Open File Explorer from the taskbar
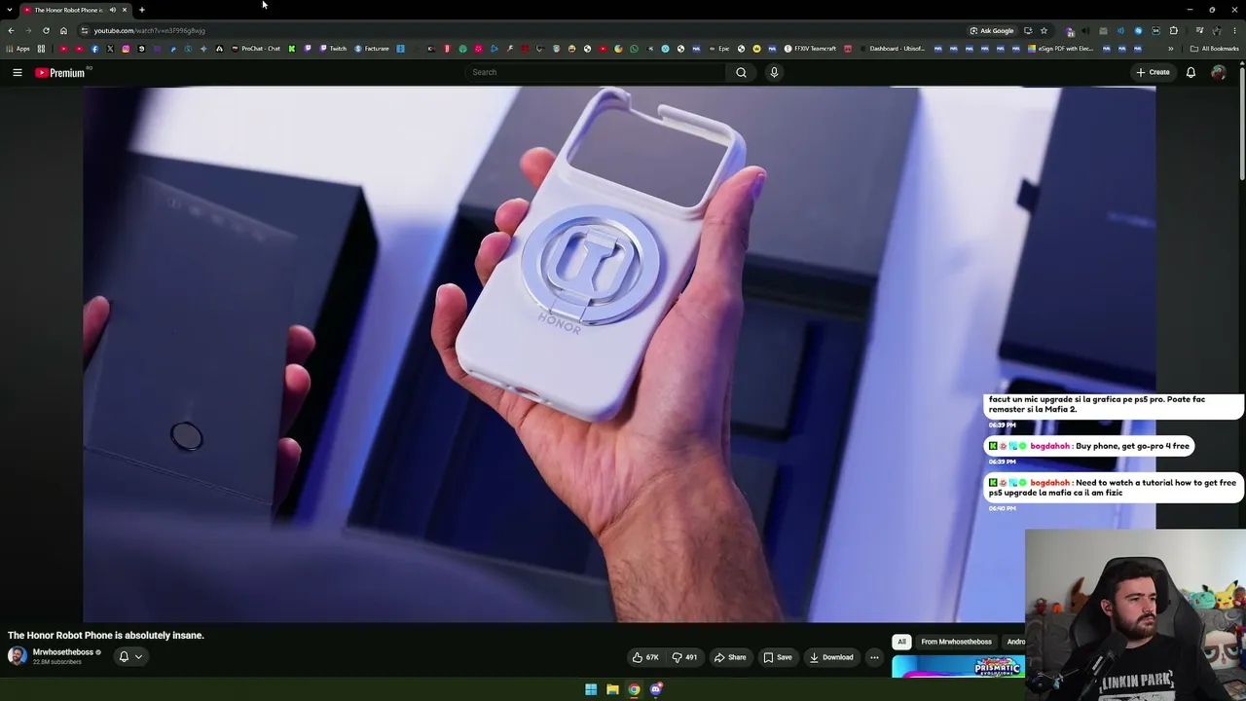1246x701 pixels. pos(612,689)
